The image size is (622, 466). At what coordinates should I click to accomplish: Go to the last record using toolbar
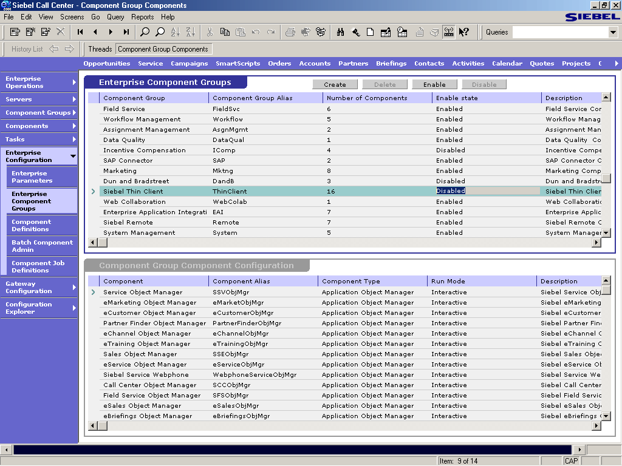pos(126,32)
